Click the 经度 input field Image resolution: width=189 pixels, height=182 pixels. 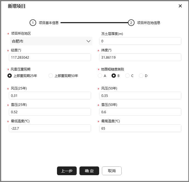click(x=50, y=57)
